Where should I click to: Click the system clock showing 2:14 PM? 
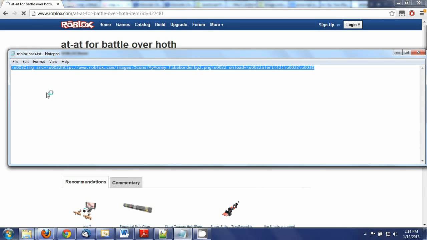pos(411,234)
